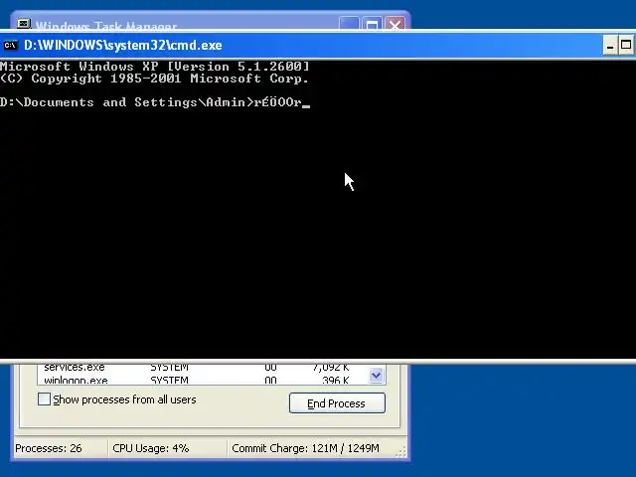Click the Microsoft Windows XP version line
The height and width of the screenshot is (477, 636).
[x=155, y=67]
